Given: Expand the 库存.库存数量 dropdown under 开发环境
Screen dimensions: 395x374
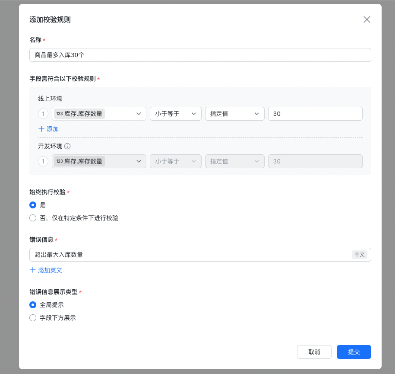Looking at the screenshot, I should tap(99, 161).
